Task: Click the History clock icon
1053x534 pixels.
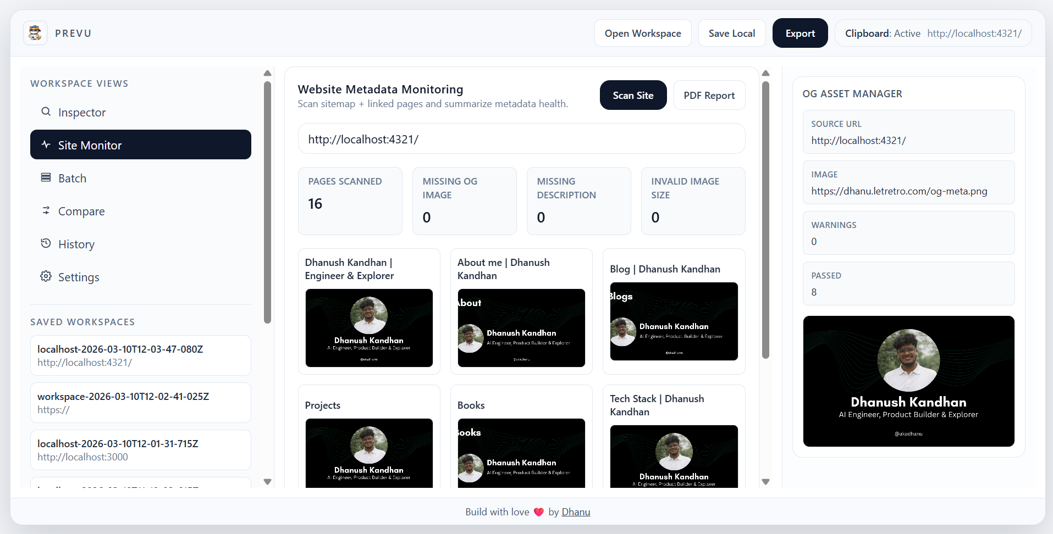Action: (46, 243)
